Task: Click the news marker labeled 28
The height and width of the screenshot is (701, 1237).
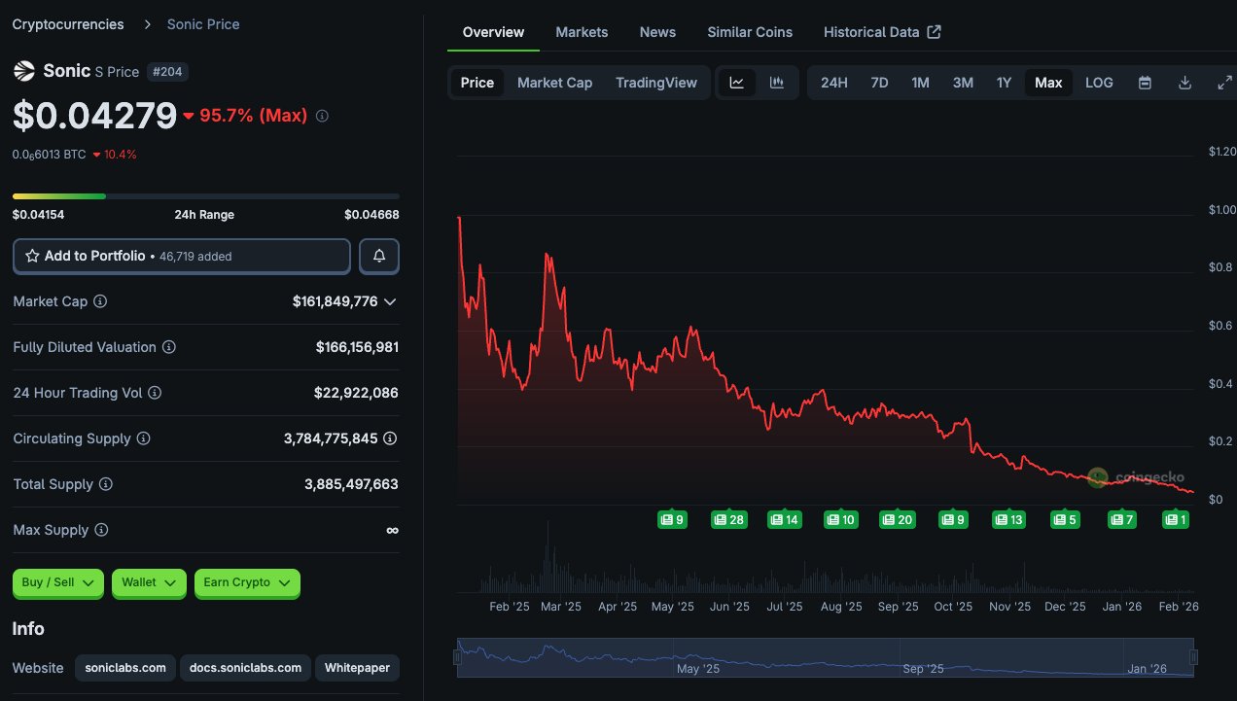Action: (x=728, y=520)
